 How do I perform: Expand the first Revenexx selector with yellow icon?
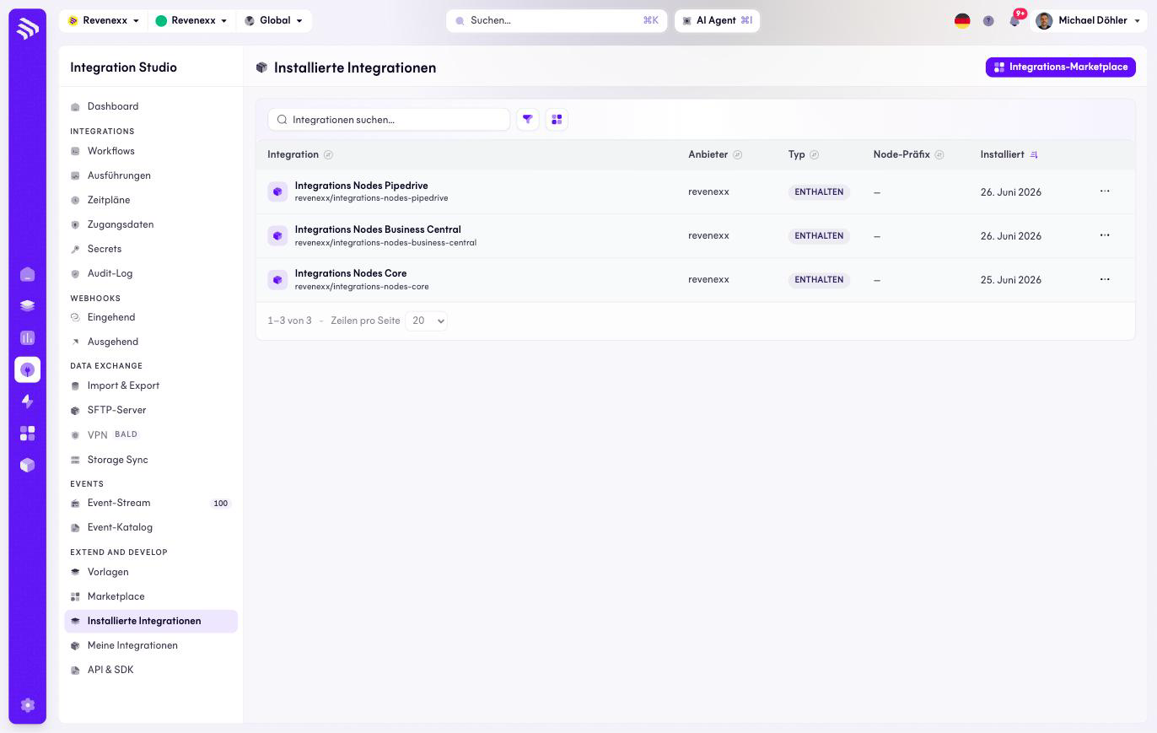[x=104, y=21]
